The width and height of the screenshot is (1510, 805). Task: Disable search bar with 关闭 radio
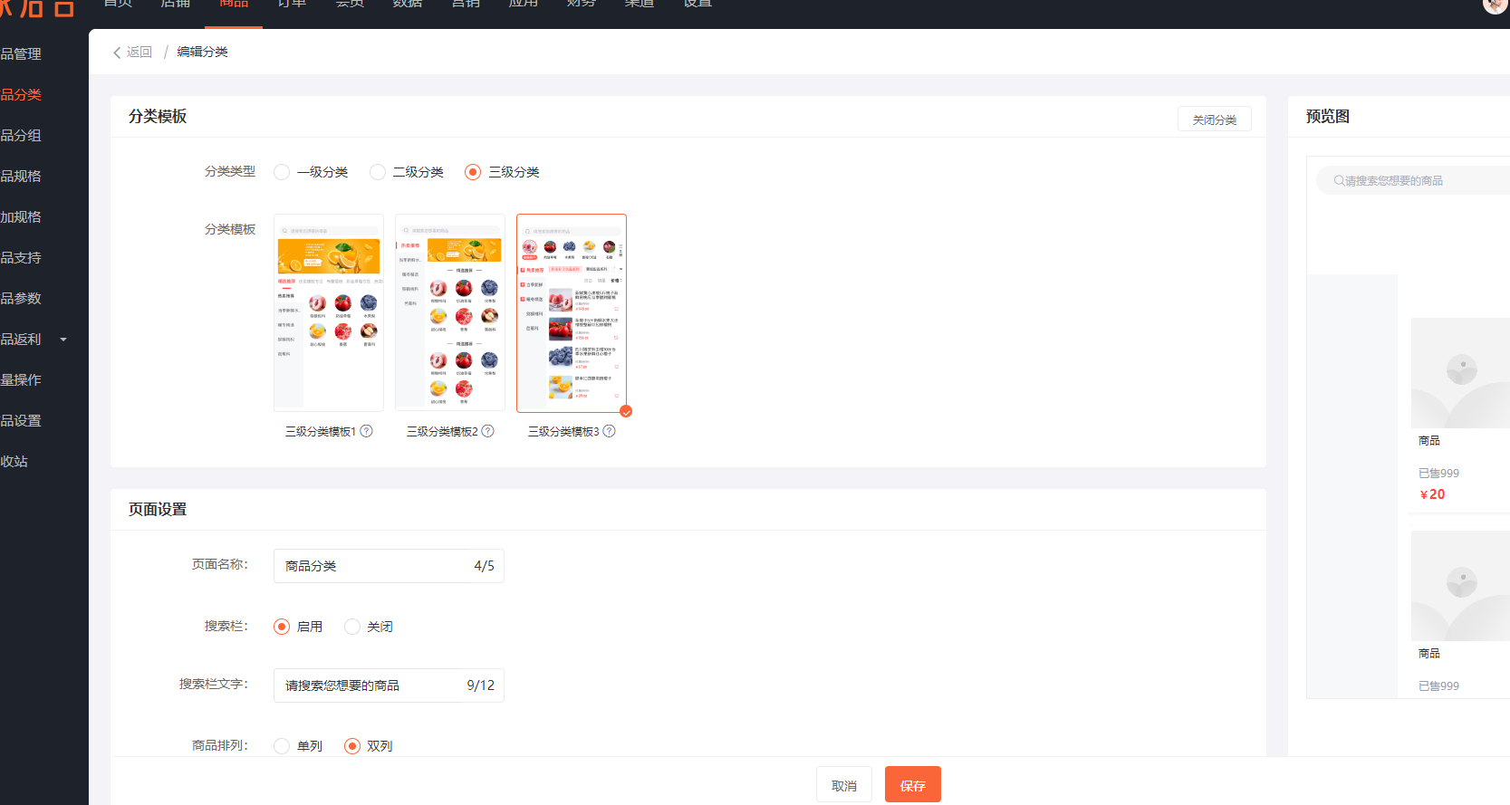(352, 627)
